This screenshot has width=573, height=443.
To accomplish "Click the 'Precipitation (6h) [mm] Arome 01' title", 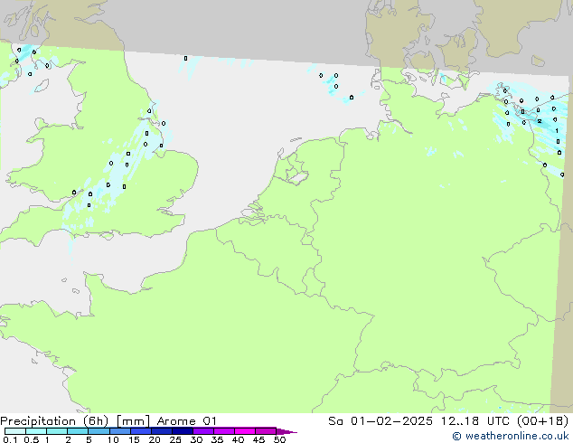I will [108, 421].
